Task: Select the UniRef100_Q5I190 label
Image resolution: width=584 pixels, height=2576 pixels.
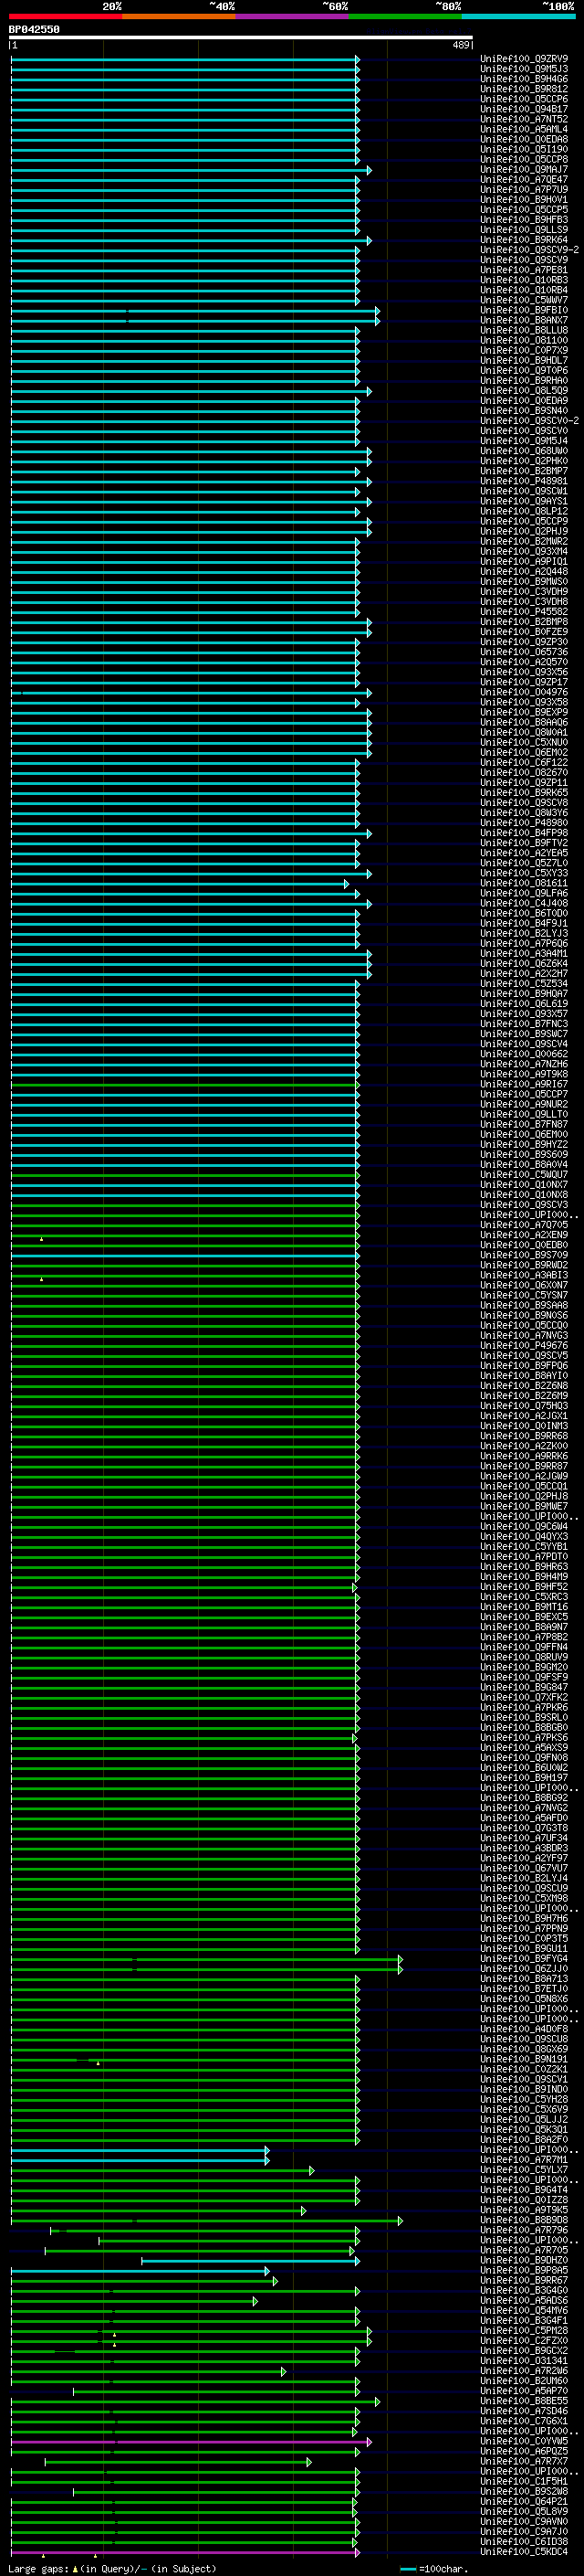Action: 524,149
